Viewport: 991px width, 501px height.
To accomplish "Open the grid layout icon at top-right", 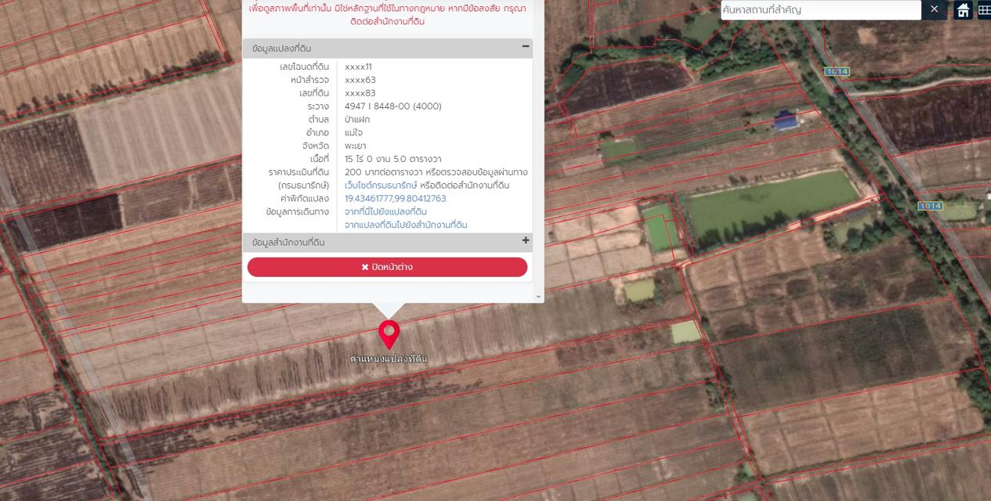I will (x=984, y=10).
